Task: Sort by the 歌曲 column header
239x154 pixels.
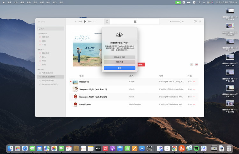Action: coord(81,76)
